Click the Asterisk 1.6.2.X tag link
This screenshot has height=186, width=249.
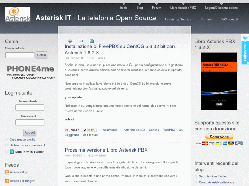pyautogui.click(x=134, y=130)
